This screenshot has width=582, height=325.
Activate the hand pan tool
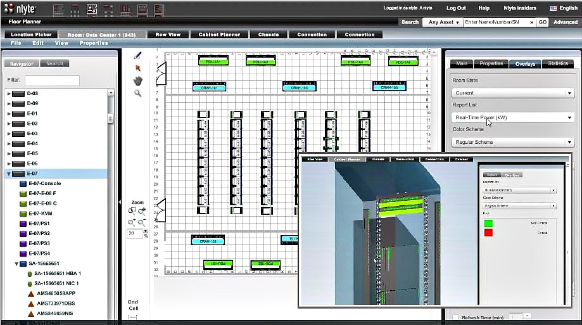tap(137, 80)
